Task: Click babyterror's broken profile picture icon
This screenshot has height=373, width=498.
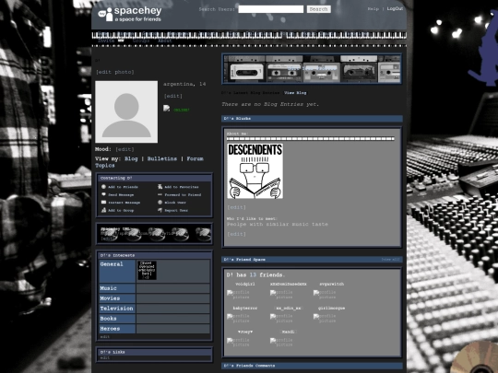Action: (230, 317)
